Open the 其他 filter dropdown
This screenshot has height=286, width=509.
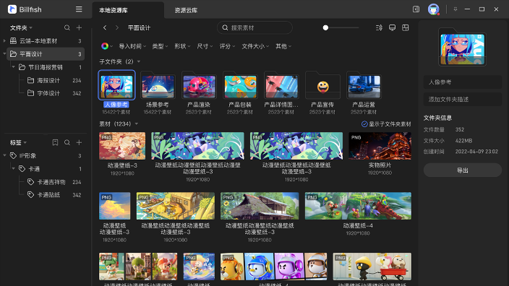tap(283, 46)
